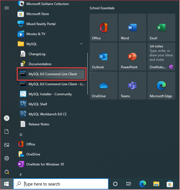Collapse the MySQL folder

(x=81, y=44)
